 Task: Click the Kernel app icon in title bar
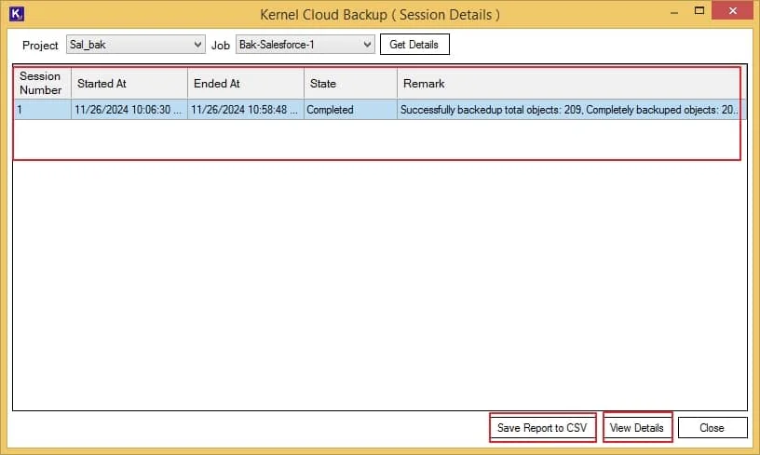[17, 14]
